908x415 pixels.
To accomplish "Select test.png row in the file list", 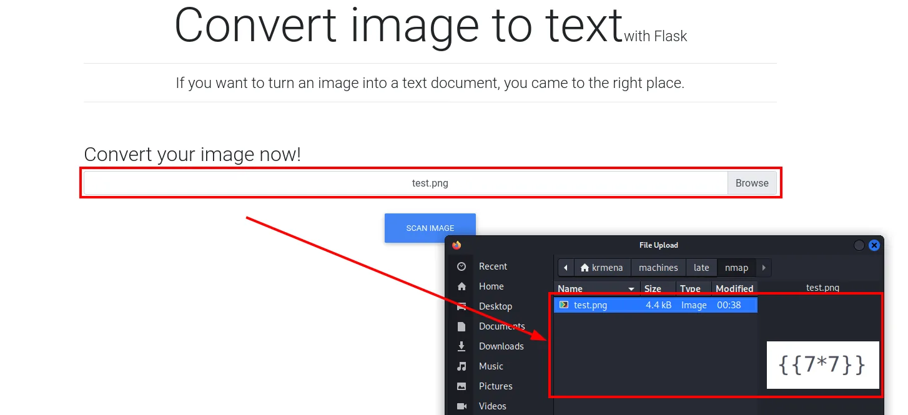I will [656, 305].
